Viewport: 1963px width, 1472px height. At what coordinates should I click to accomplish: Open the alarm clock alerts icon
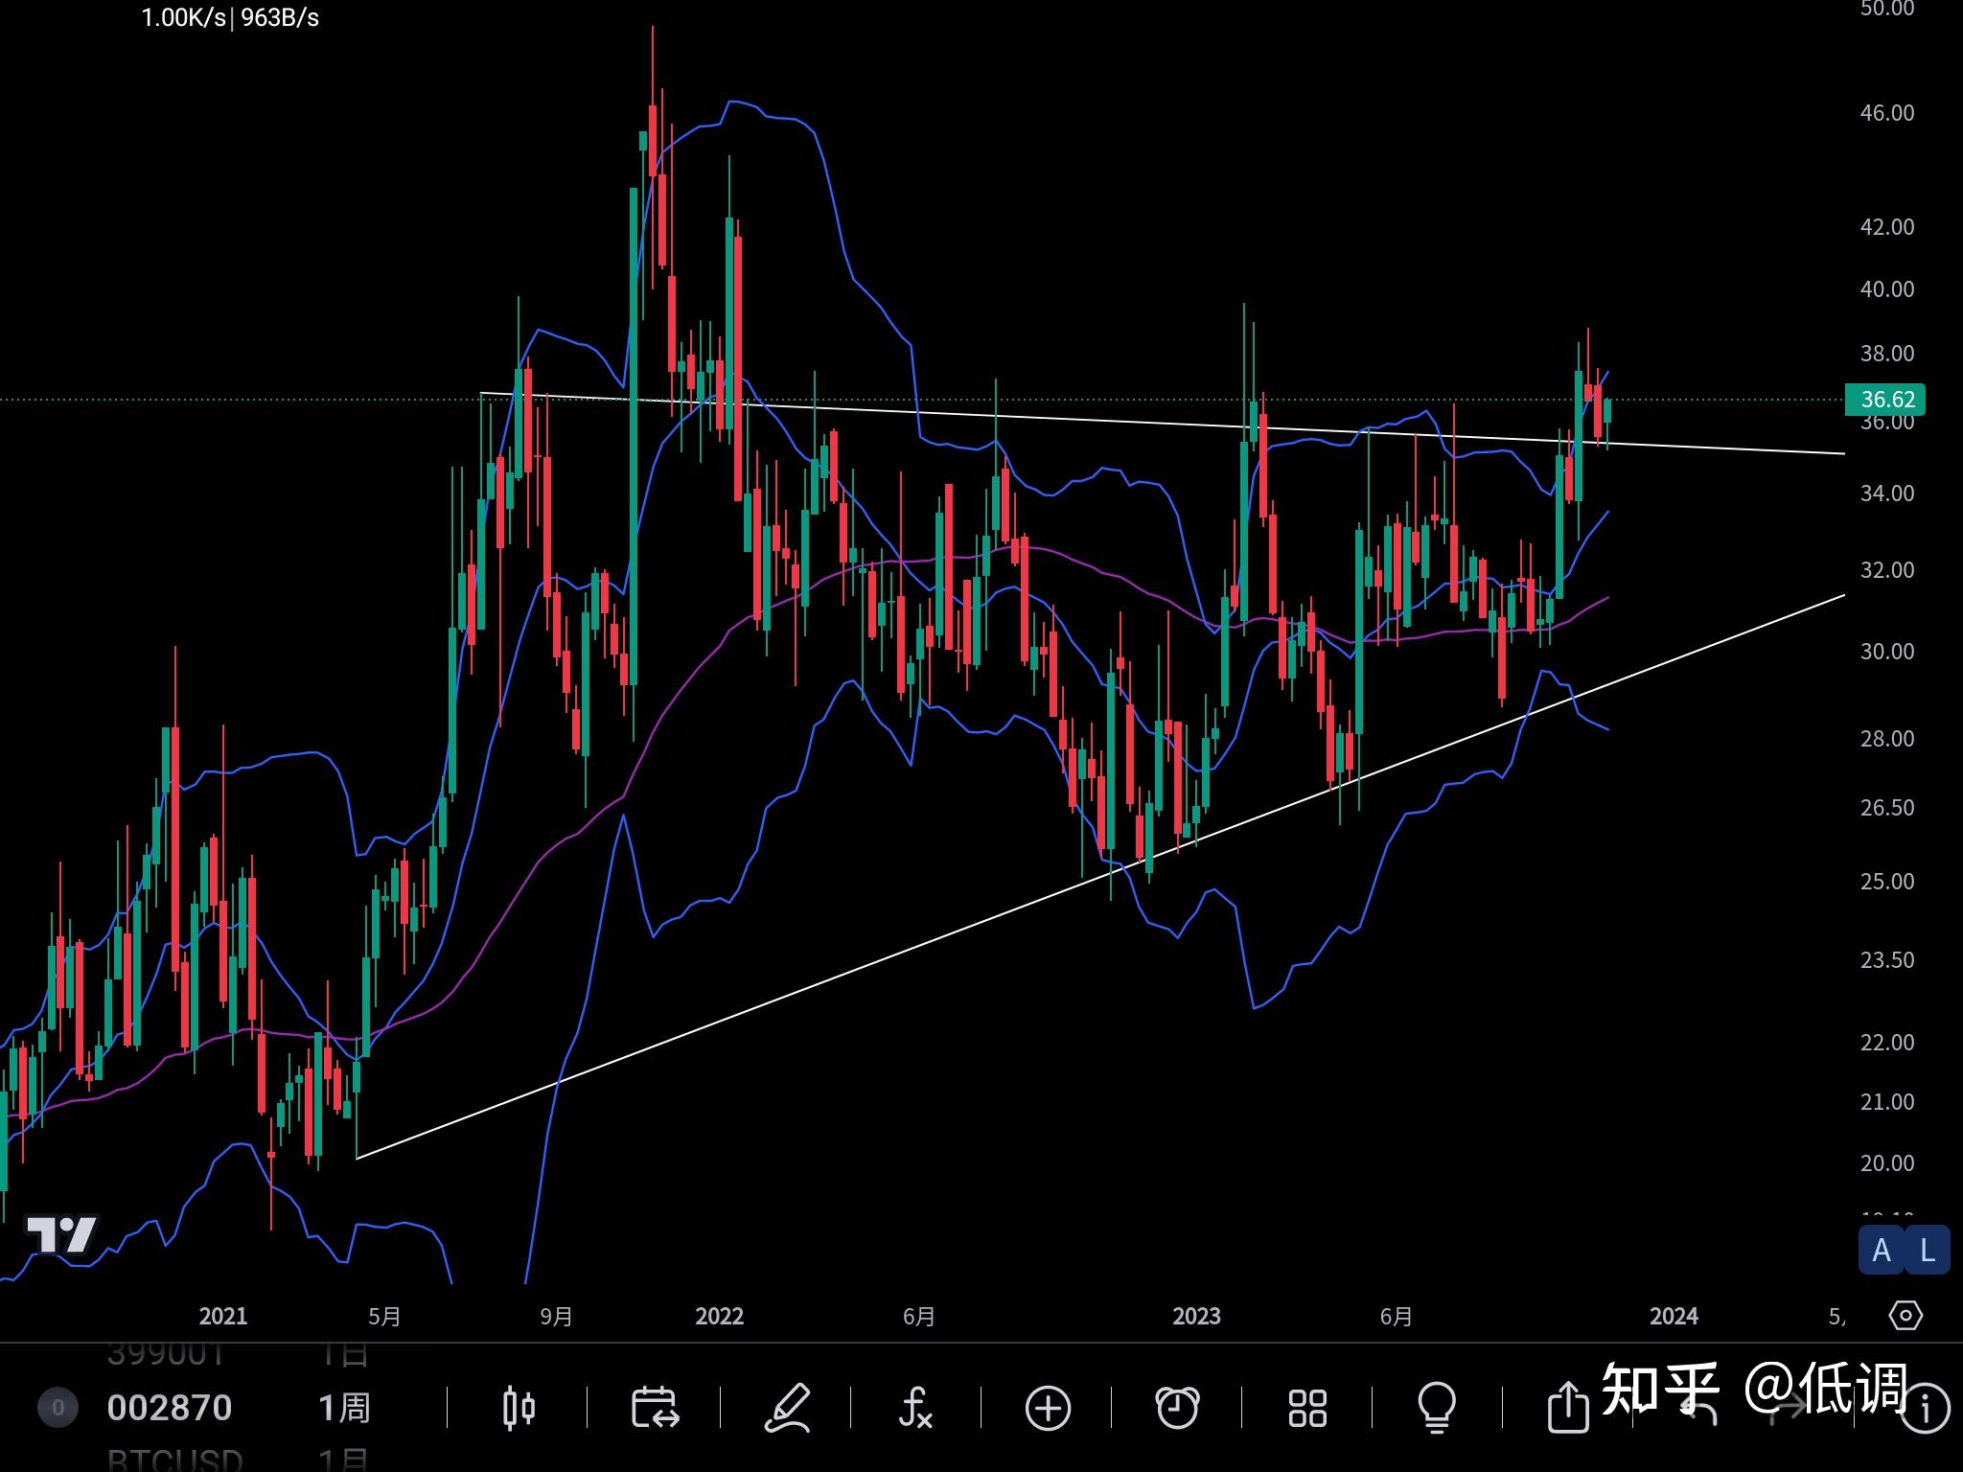(1177, 1408)
